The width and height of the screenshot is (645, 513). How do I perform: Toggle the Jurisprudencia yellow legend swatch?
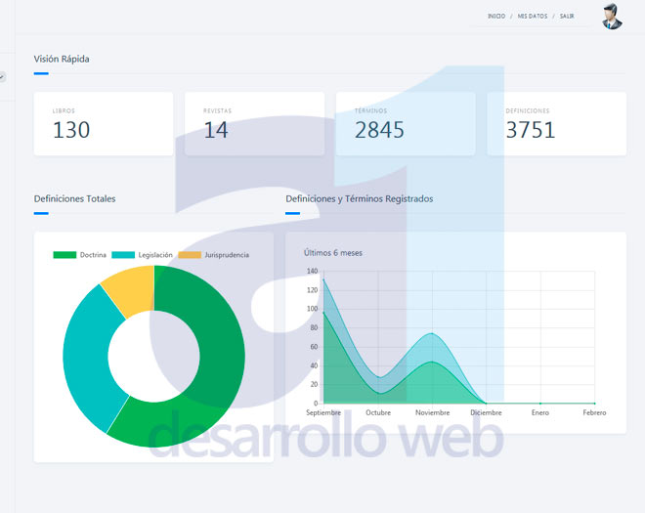point(190,255)
